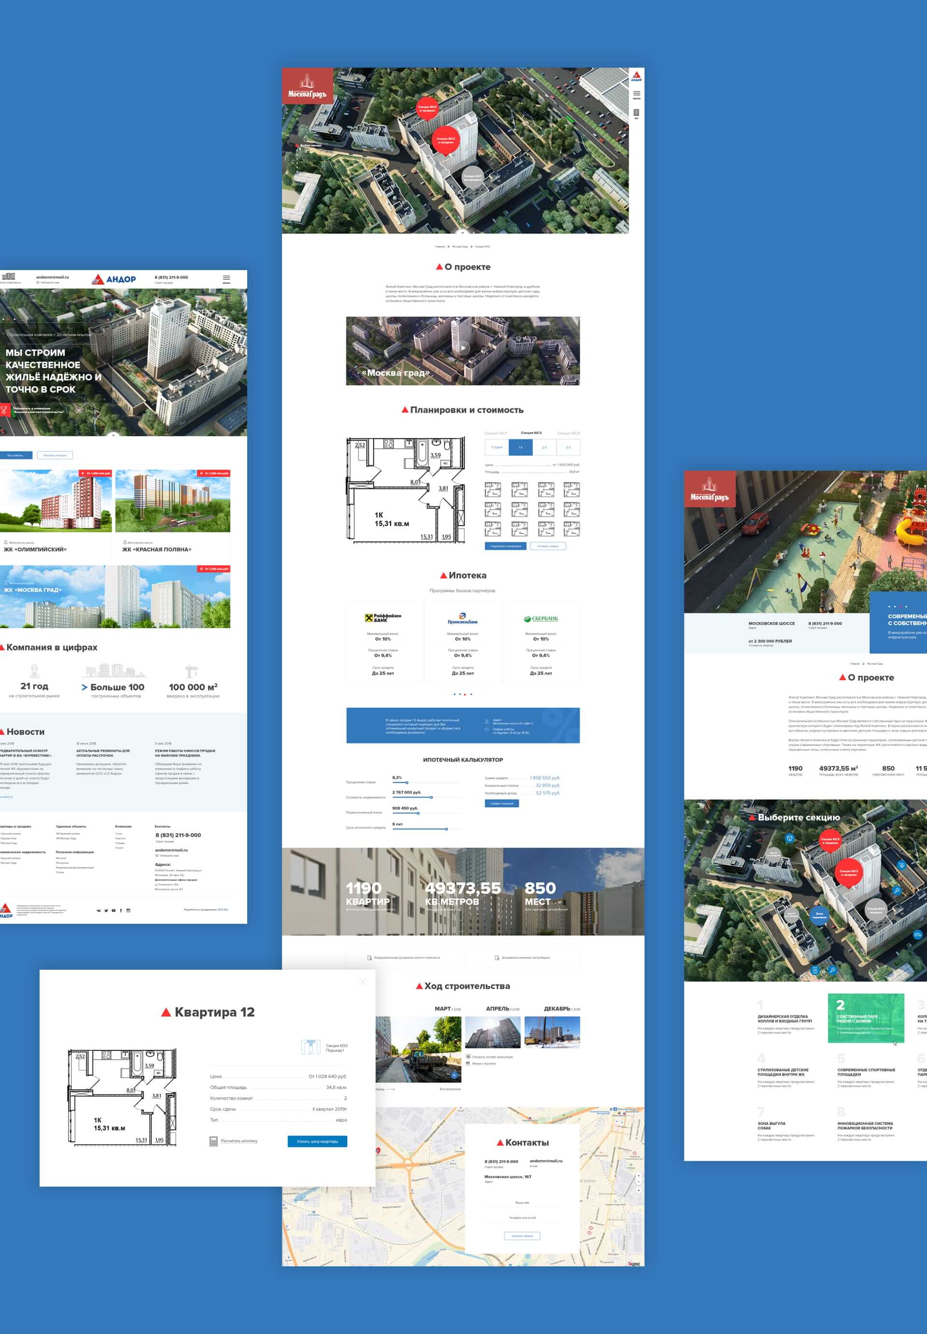Image resolution: width=927 pixels, height=1334 pixels.
Task: Click the МоскваГрадъ red logo at top
Action: (307, 86)
